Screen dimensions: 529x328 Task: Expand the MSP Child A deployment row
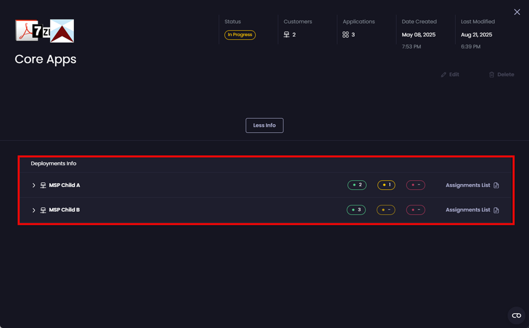tap(34, 185)
